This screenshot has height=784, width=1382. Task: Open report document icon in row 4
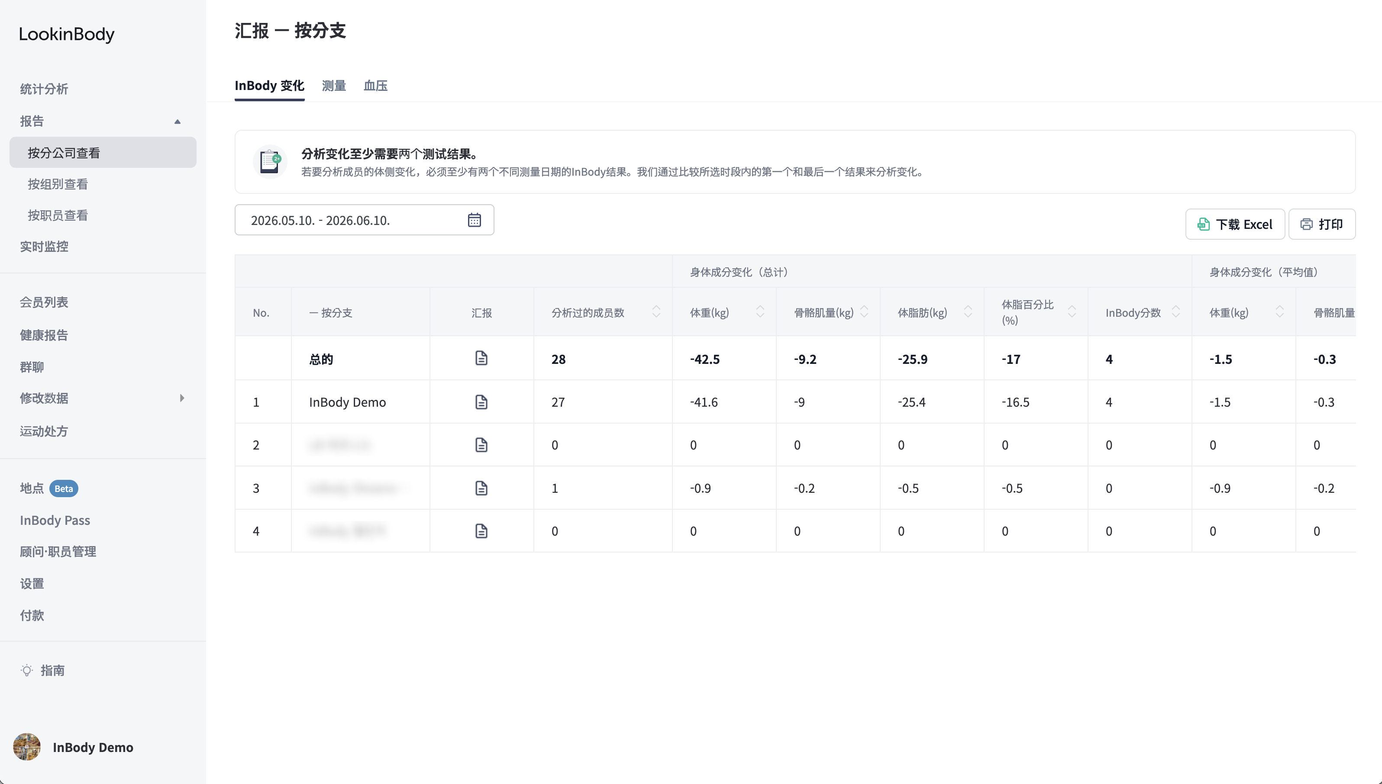tap(481, 531)
